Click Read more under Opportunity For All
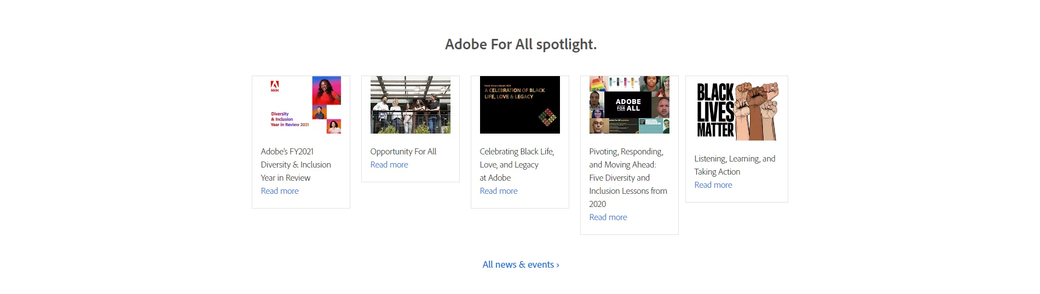Image resolution: width=1040 pixels, height=294 pixels. click(x=389, y=165)
